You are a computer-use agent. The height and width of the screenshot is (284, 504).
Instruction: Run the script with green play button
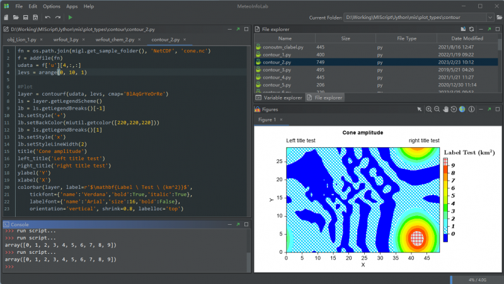tap(70, 17)
